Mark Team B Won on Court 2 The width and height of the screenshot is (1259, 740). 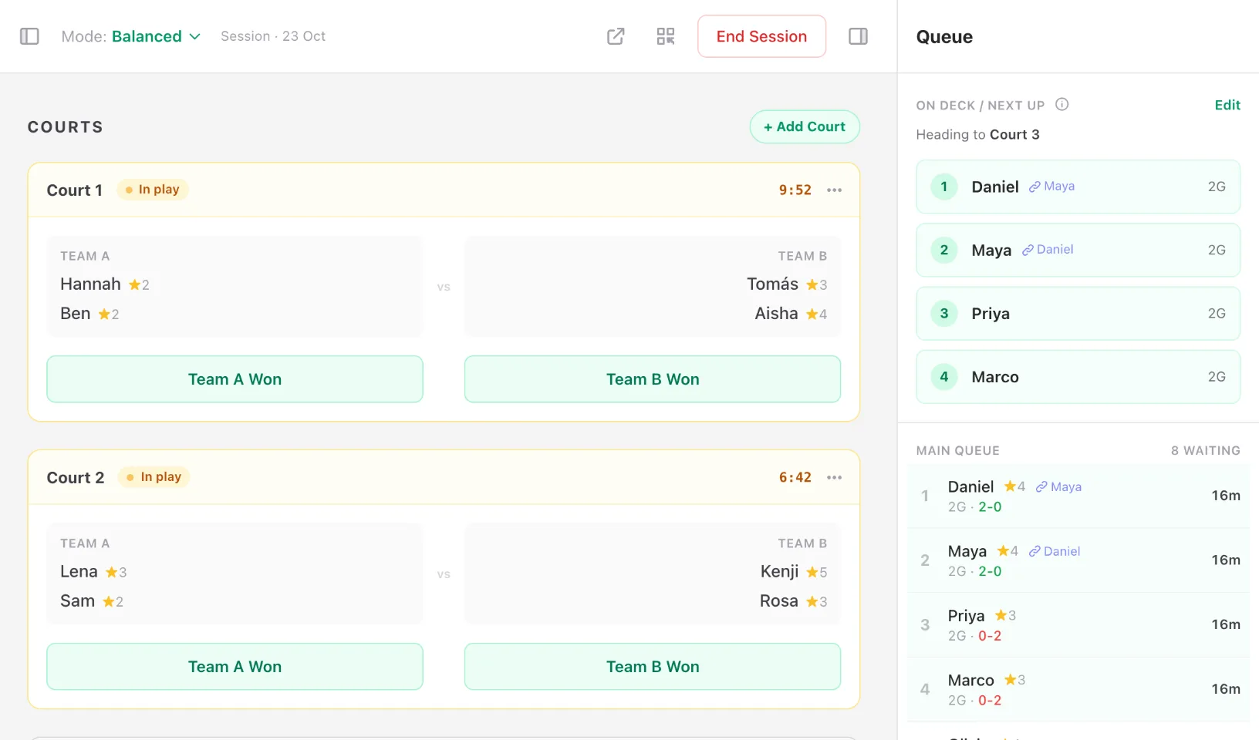click(653, 667)
